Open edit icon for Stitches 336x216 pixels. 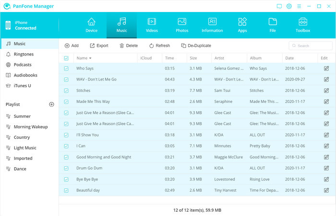point(326,91)
